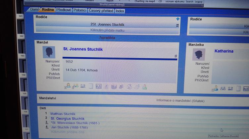Click Katharina's silhouette portrait photo
The width and height of the screenshot is (249, 139).
click(199, 55)
